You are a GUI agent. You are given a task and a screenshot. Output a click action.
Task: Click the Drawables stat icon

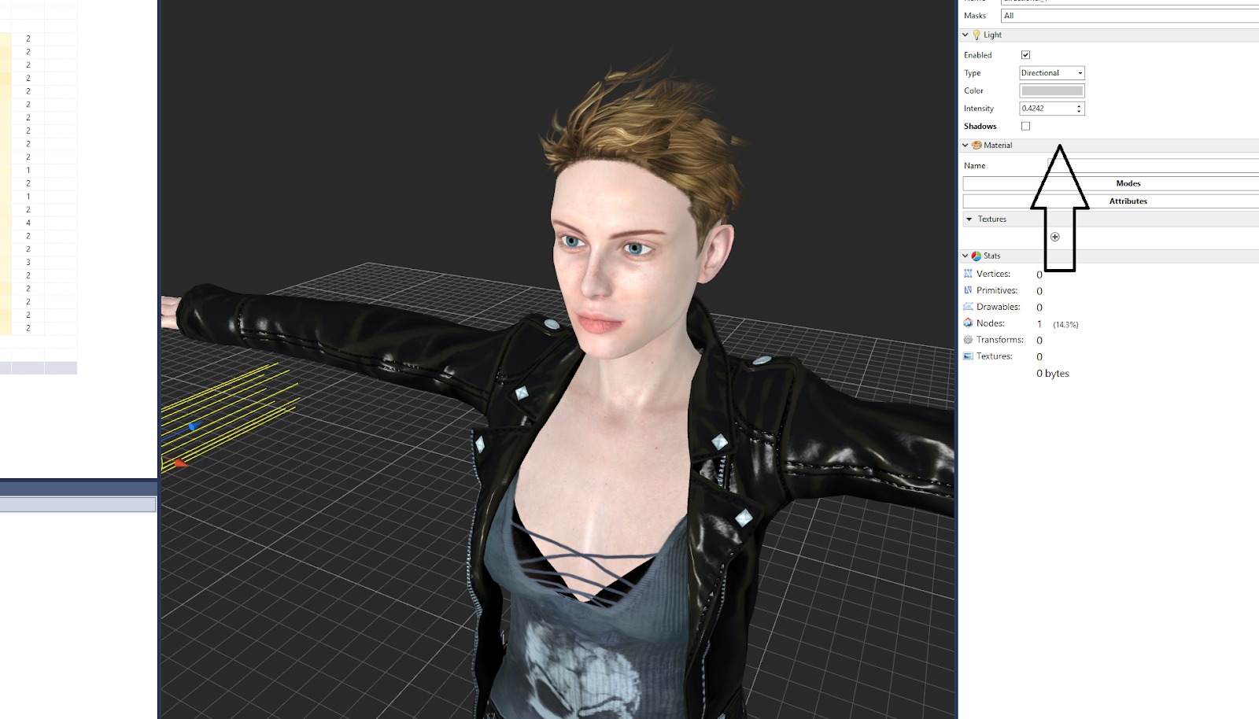[968, 307]
